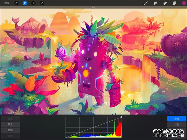This screenshot has height=140, width=187.
Task: Switch curves to the 红色 channel
Action: 177,124
